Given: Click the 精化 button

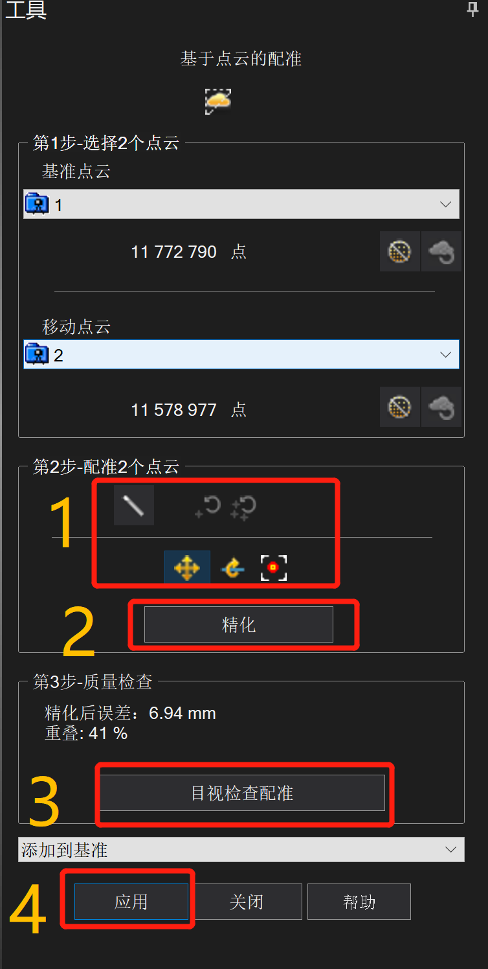Looking at the screenshot, I should (x=239, y=624).
